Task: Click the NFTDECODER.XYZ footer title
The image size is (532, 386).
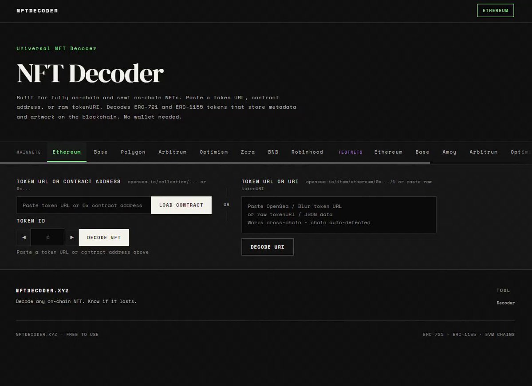Action: tap(43, 290)
